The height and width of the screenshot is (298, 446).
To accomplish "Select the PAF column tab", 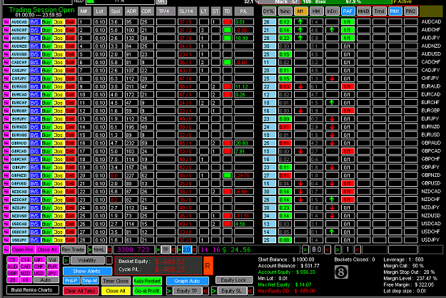I will pos(348,11).
